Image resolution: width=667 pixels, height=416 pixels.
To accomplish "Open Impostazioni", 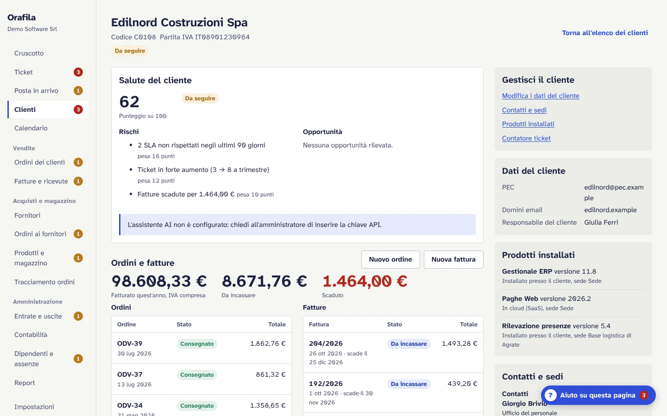I will pos(48,407).
